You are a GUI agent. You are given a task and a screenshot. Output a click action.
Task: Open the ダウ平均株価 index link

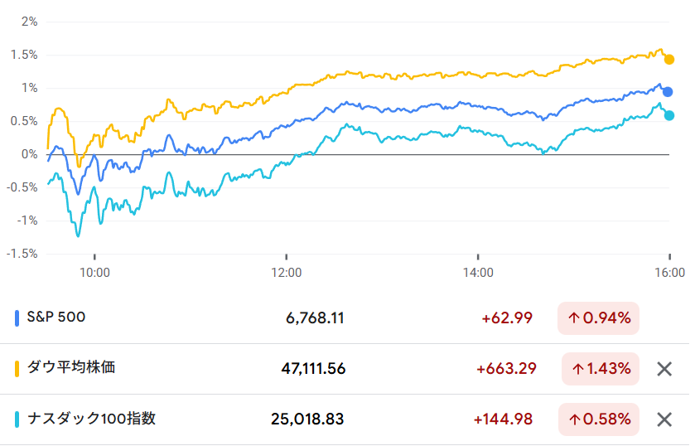point(71,367)
